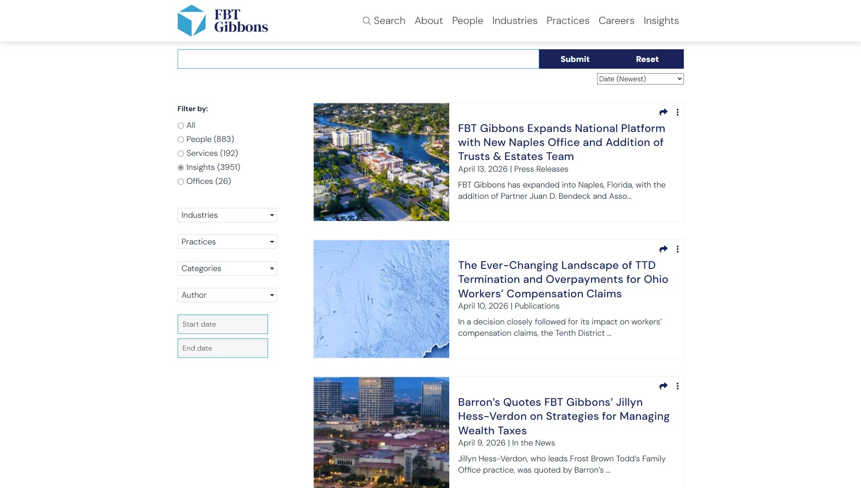Share the Naples Office press release article
This screenshot has width=861, height=488.
pos(663,112)
